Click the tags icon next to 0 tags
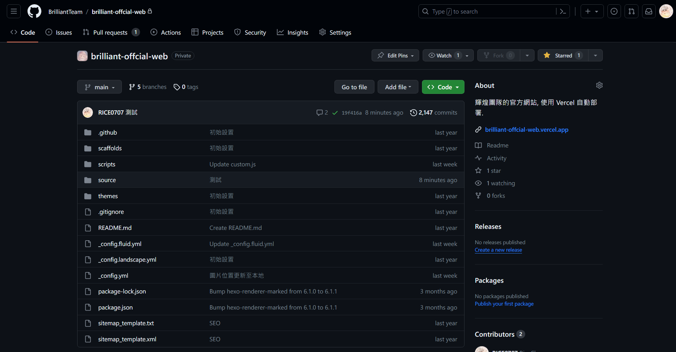 [177, 87]
